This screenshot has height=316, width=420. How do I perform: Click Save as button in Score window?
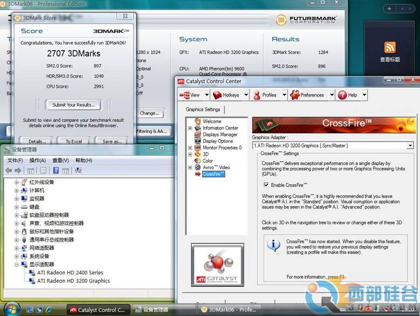(x=112, y=141)
